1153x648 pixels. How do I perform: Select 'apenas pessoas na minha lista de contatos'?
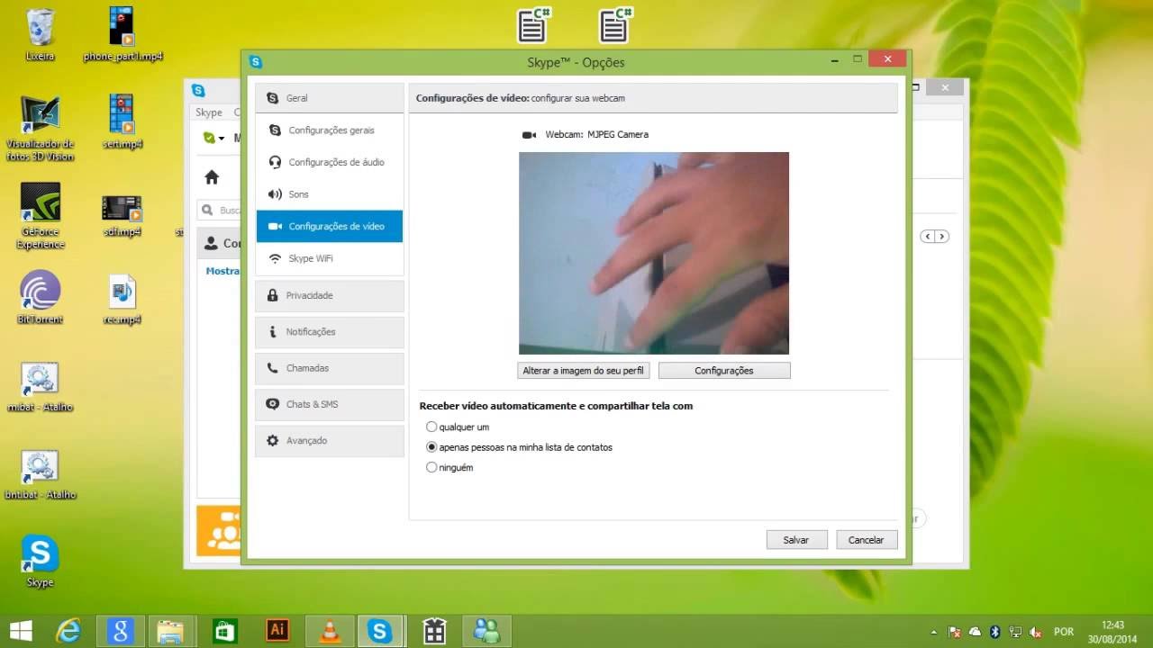click(x=431, y=447)
